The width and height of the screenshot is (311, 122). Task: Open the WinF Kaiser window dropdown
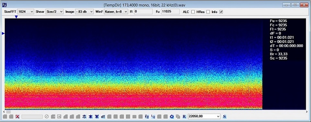[116, 12]
